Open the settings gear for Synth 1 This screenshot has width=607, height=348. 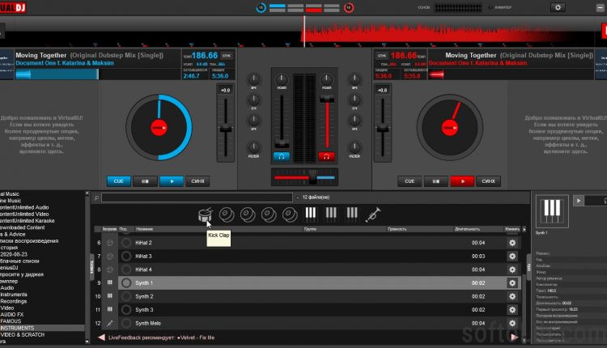pyautogui.click(x=512, y=283)
